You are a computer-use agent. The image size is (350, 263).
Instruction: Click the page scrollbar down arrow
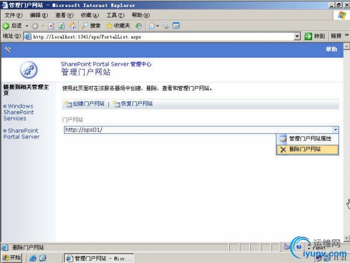(x=346, y=239)
